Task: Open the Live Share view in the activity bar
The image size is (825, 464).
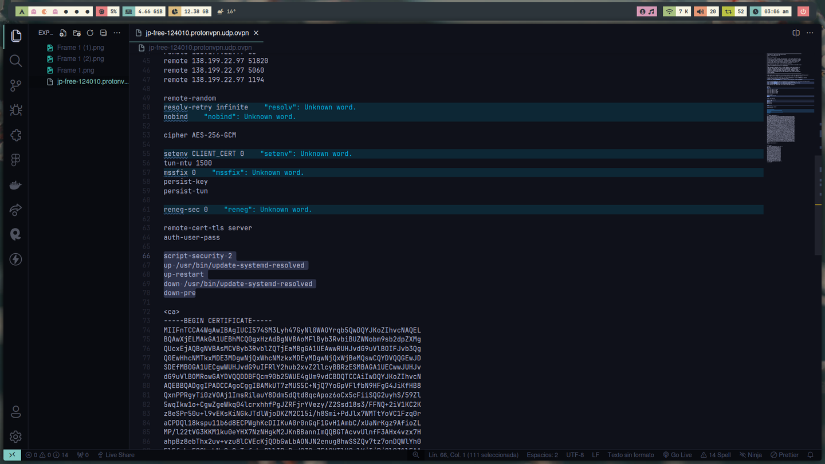Action: click(x=16, y=210)
